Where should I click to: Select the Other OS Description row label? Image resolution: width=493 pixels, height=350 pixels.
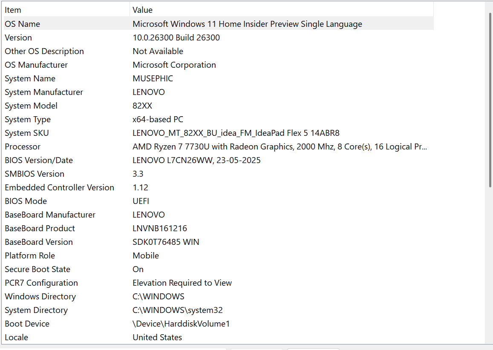[x=44, y=51]
